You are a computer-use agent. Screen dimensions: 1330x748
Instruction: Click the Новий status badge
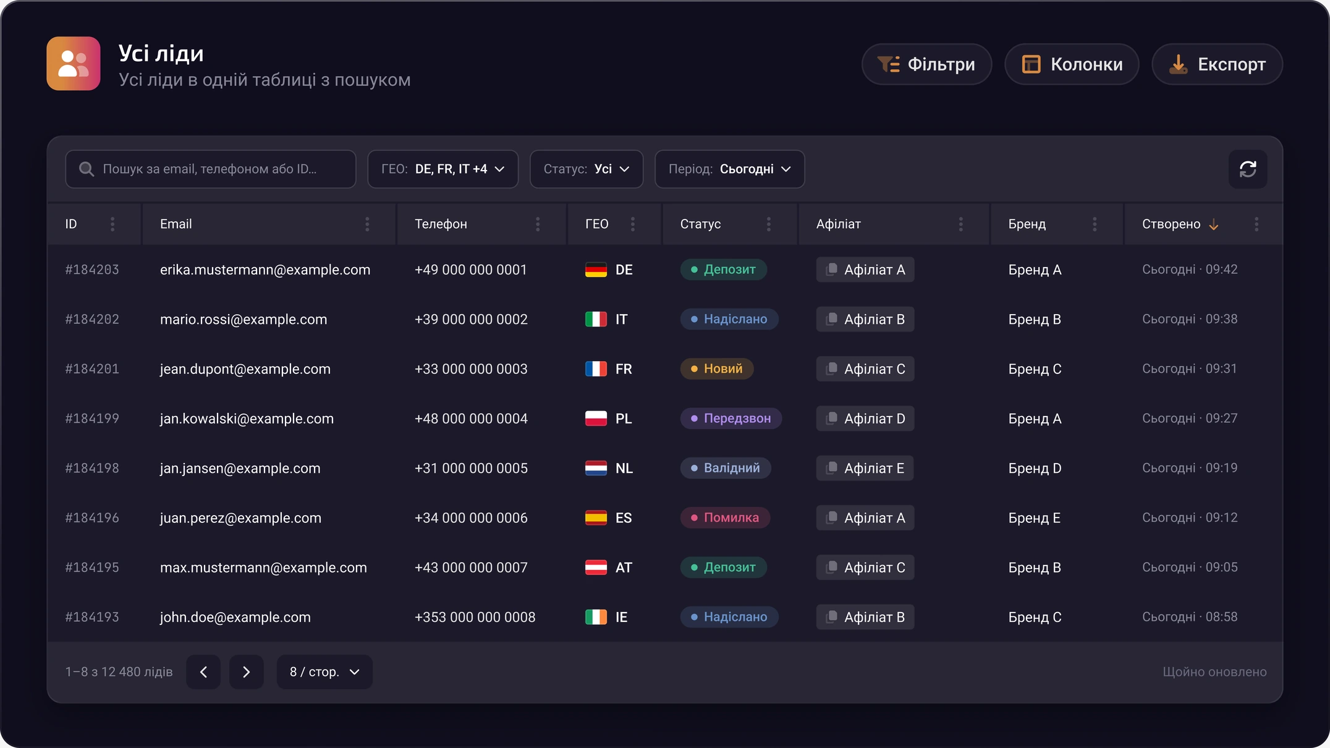pos(717,368)
